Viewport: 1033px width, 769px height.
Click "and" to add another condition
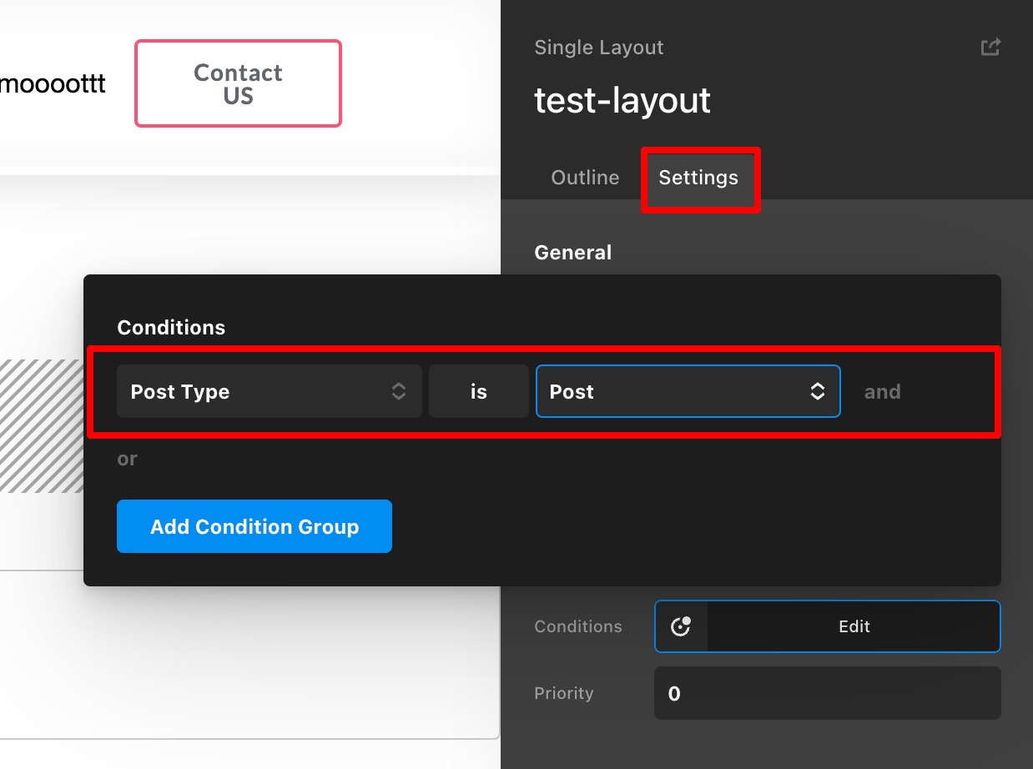(x=882, y=392)
